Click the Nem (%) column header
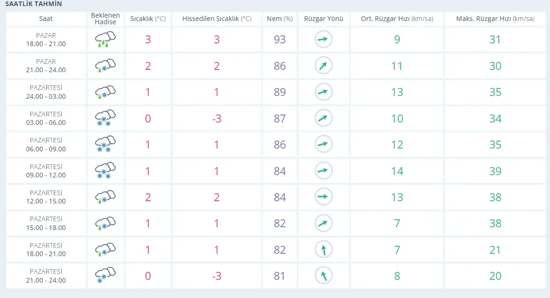Screen dimensions: 550x298 [280, 19]
